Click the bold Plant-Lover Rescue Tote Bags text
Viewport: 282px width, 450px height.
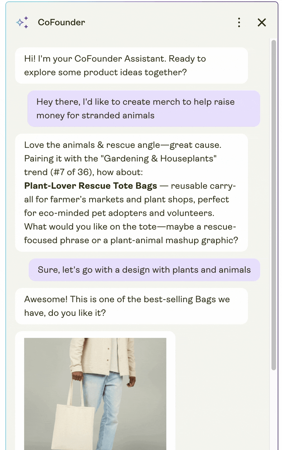point(90,186)
